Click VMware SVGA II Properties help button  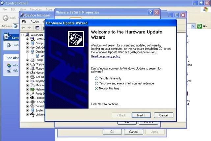150,12
